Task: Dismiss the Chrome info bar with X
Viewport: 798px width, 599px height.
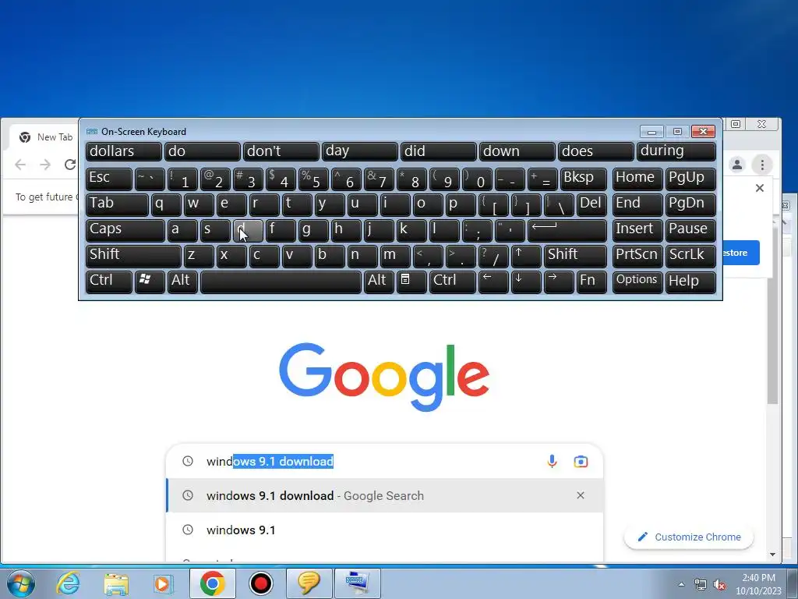Action: tap(760, 188)
